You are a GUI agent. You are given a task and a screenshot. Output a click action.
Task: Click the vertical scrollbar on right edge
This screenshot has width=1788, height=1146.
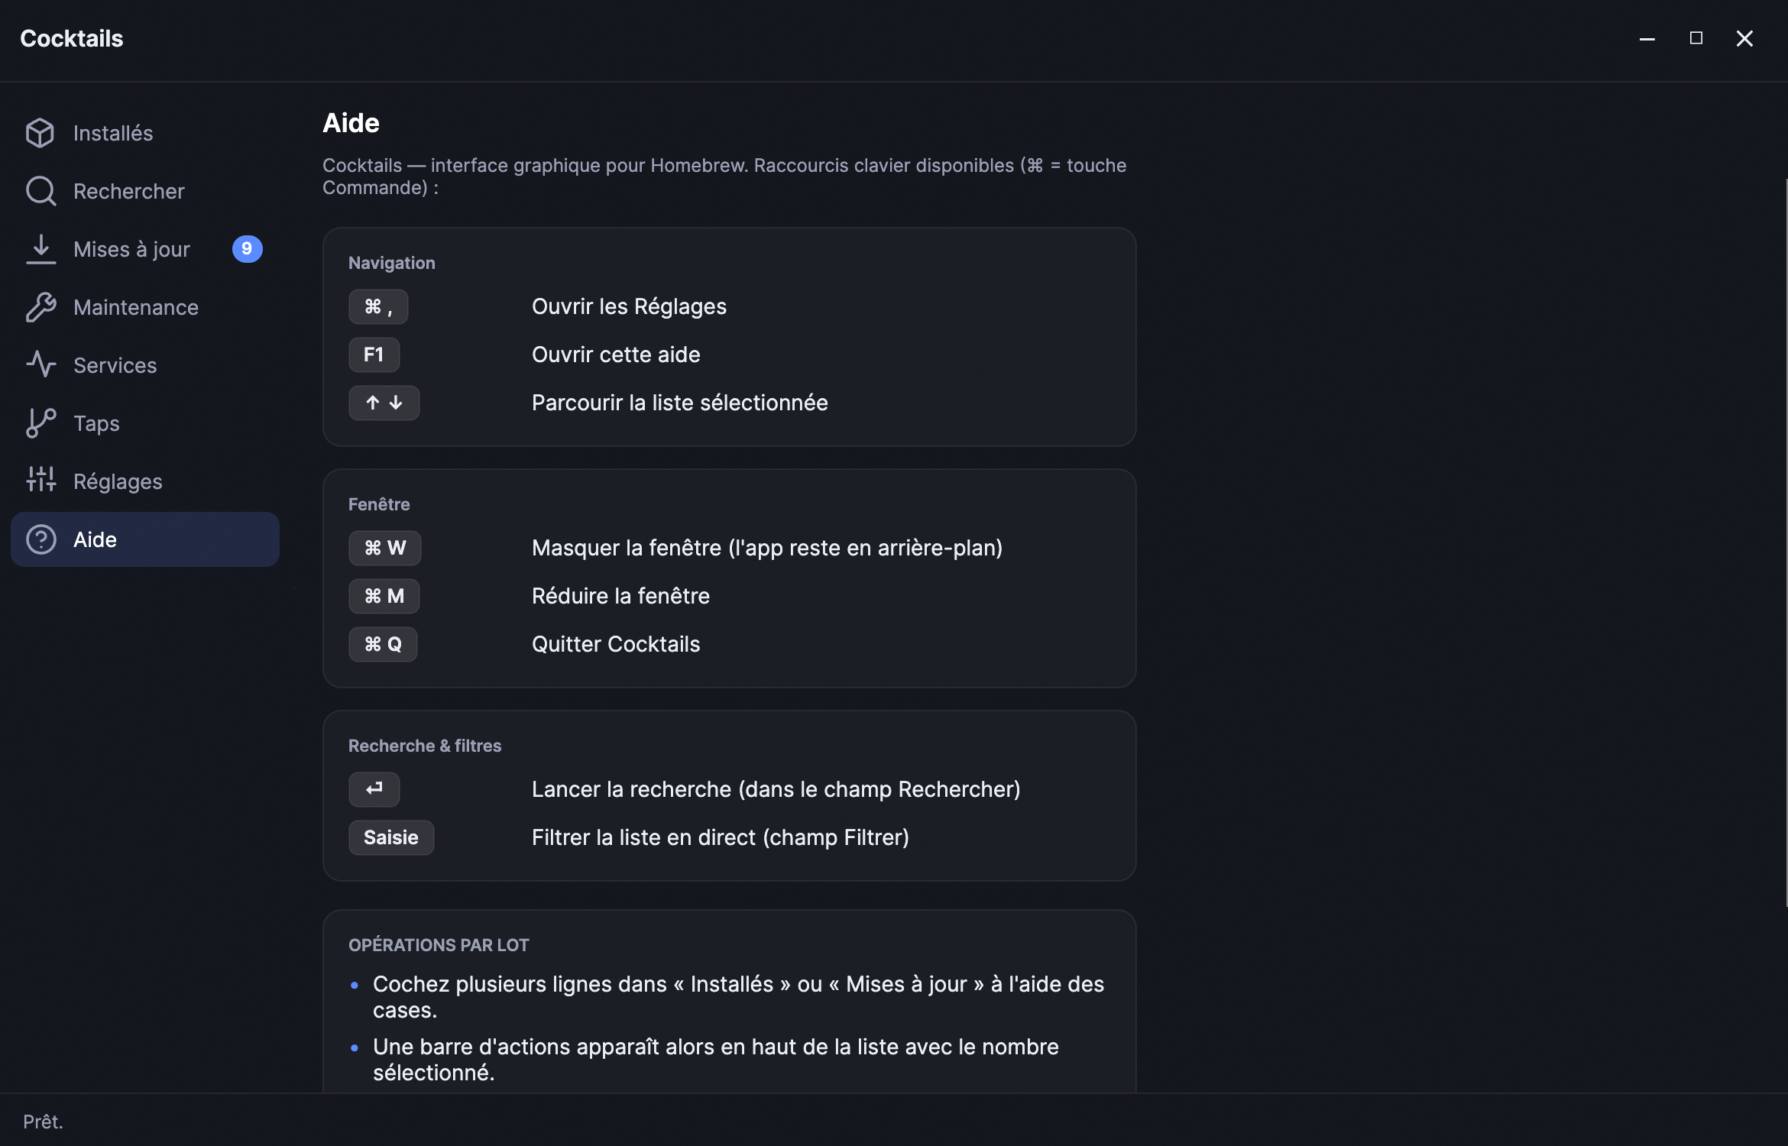point(1785,542)
